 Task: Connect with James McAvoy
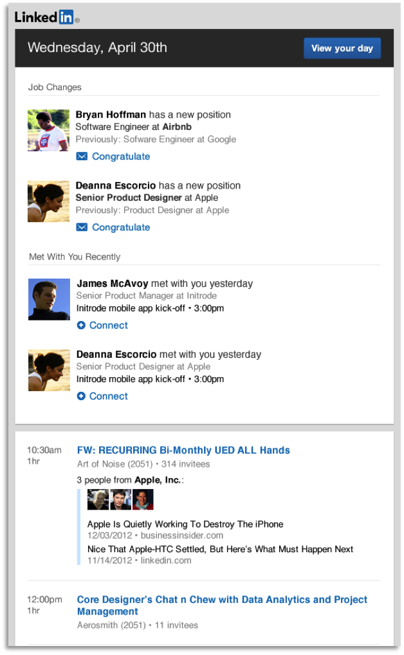109,325
